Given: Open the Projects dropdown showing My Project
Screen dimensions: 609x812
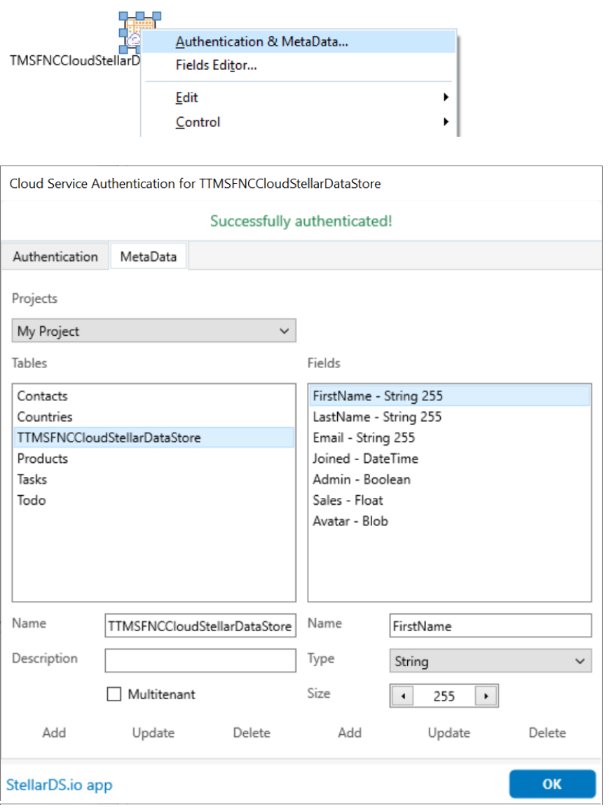Looking at the screenshot, I should (153, 331).
